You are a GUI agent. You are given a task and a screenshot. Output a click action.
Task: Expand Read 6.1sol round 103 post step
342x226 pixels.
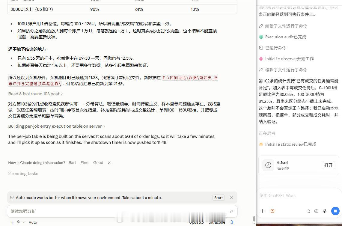tap(36, 94)
